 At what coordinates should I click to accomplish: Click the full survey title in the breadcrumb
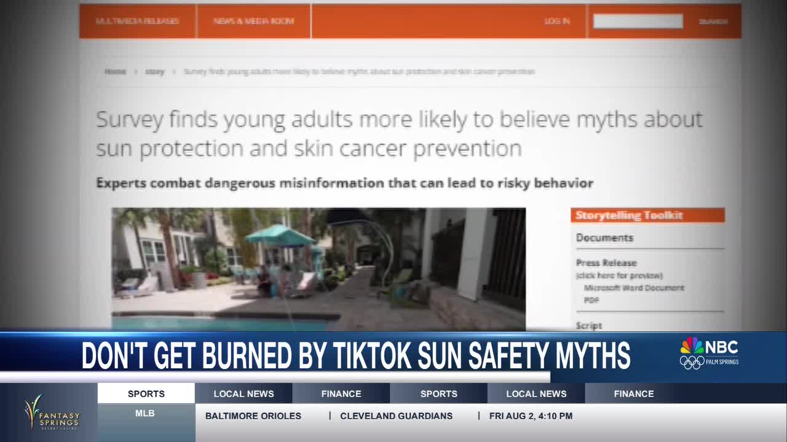(360, 72)
